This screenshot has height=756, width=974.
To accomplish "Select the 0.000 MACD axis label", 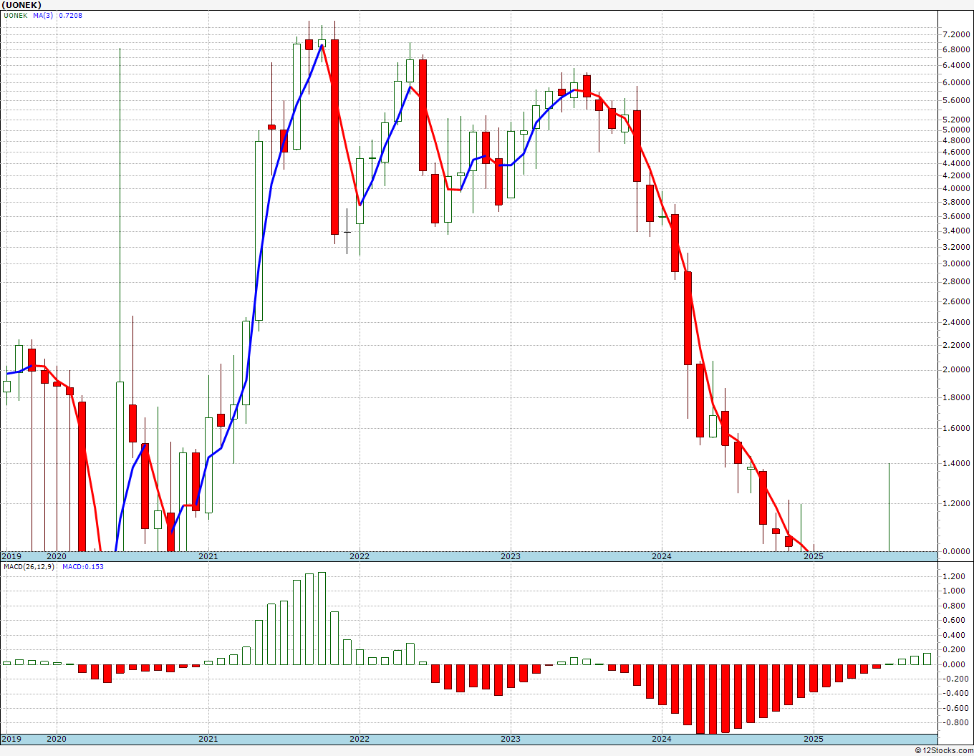I will pyautogui.click(x=954, y=664).
